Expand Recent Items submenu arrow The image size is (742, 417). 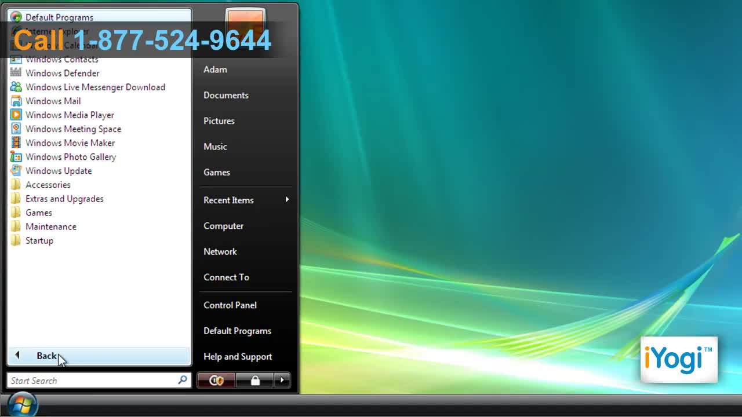tap(287, 200)
